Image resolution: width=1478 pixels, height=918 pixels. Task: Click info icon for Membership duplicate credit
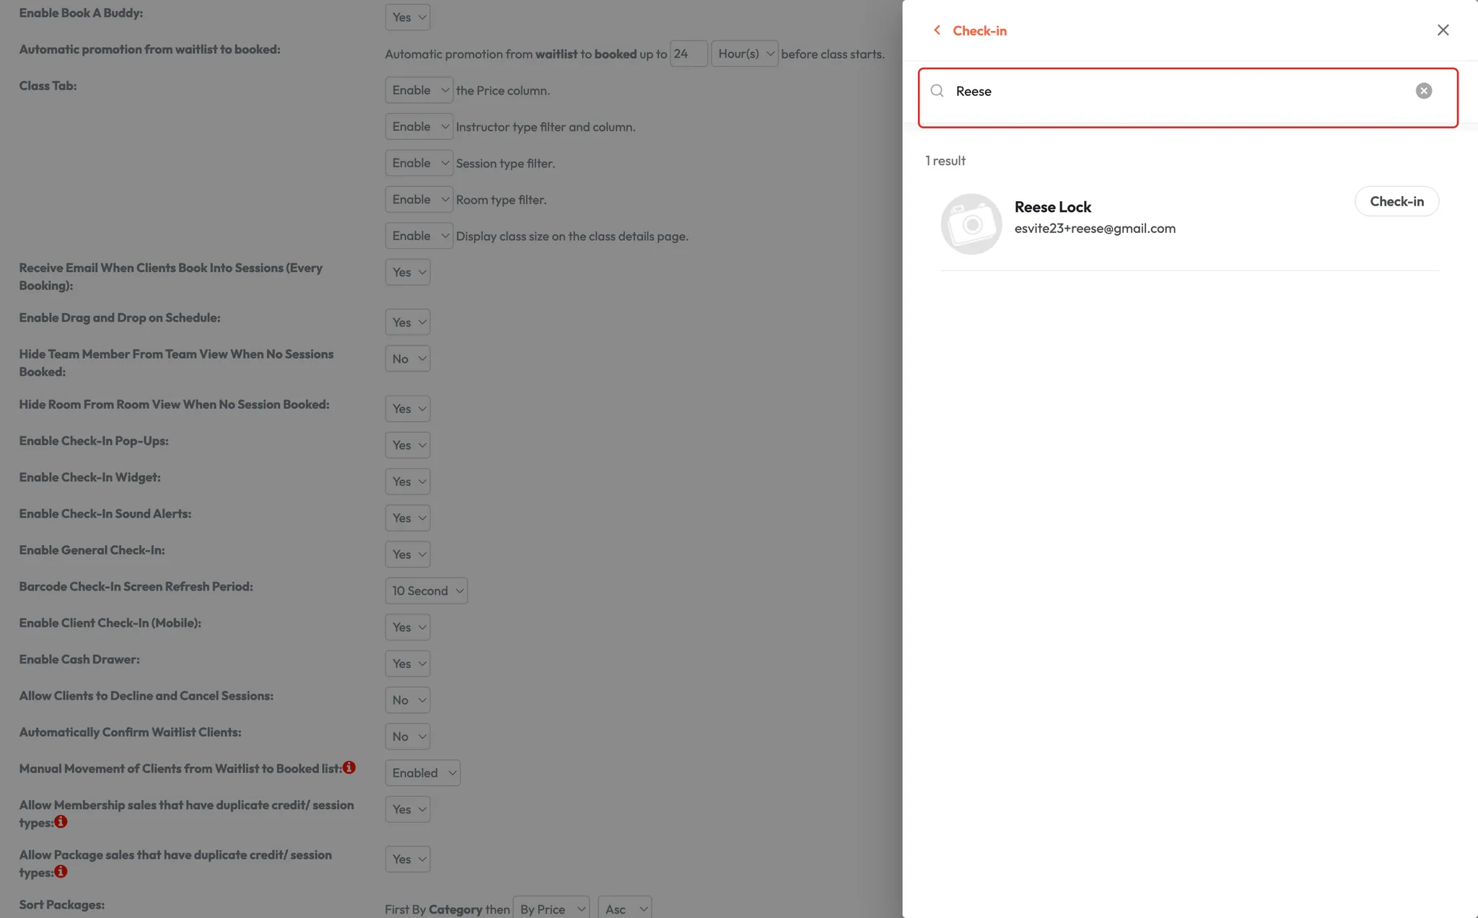pos(61,821)
